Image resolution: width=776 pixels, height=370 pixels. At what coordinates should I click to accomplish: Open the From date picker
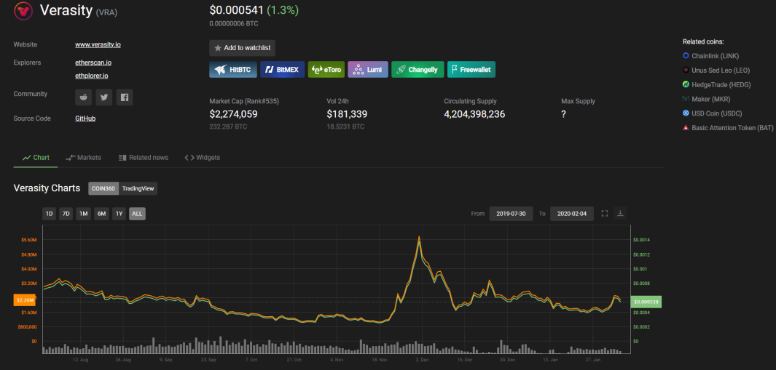pyautogui.click(x=511, y=214)
